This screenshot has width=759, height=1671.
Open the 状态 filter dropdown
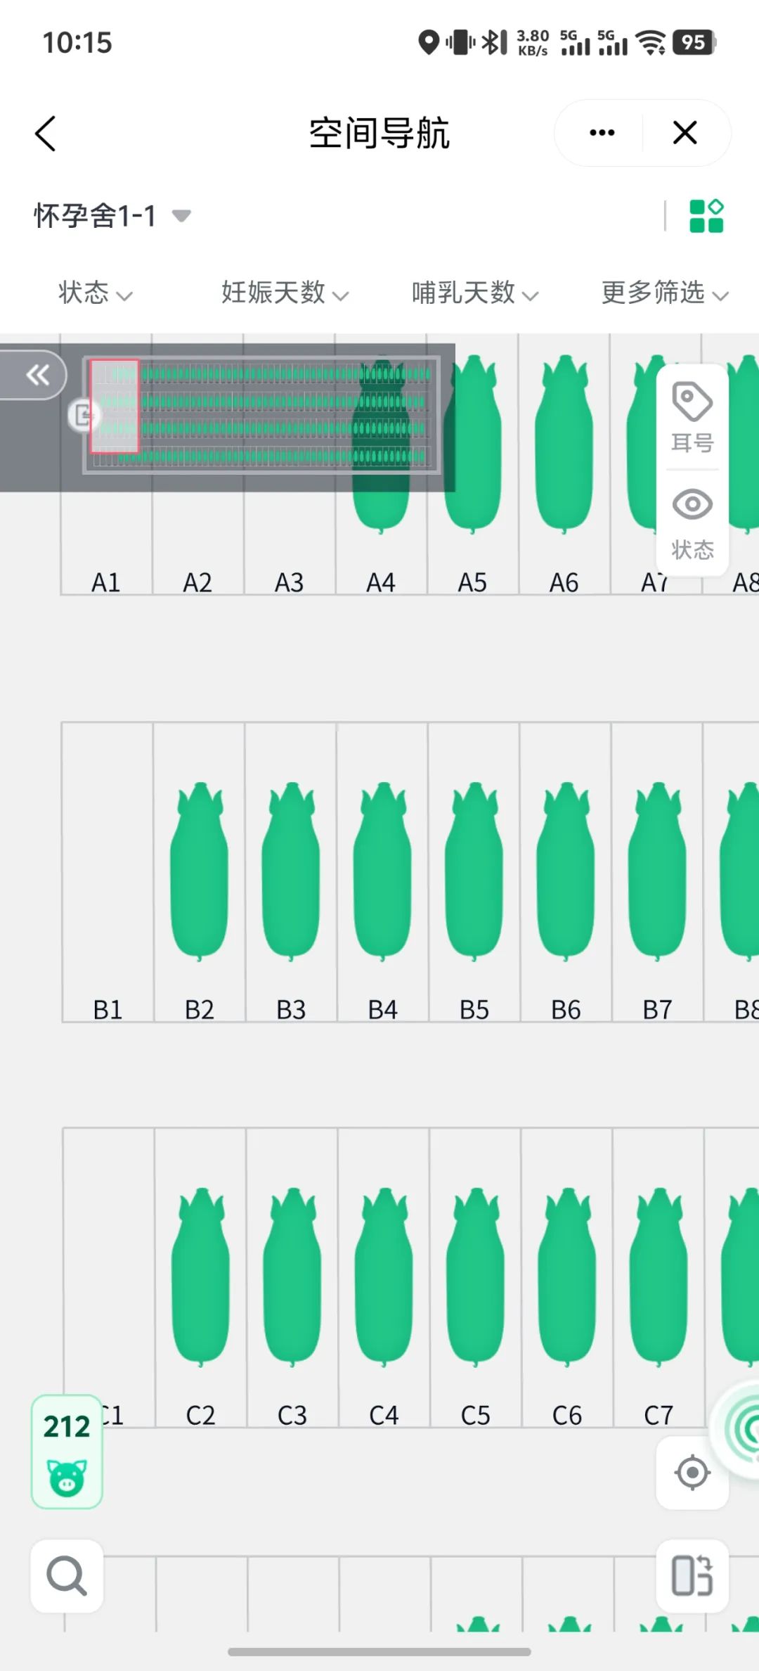95,293
